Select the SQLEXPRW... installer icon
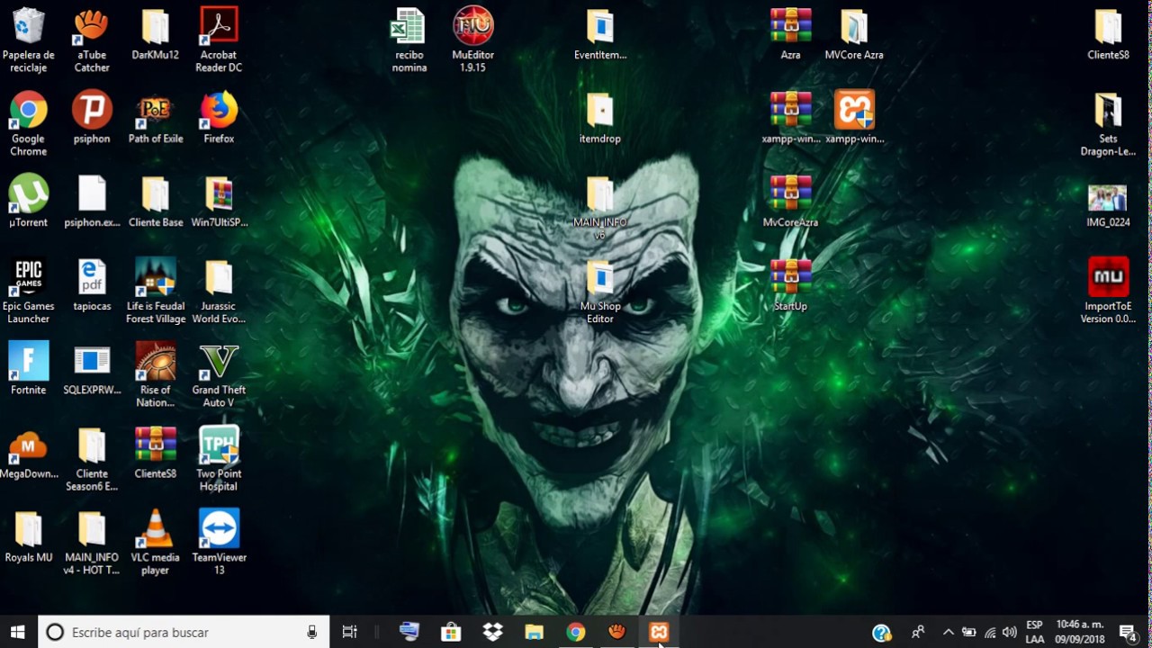 (92, 368)
